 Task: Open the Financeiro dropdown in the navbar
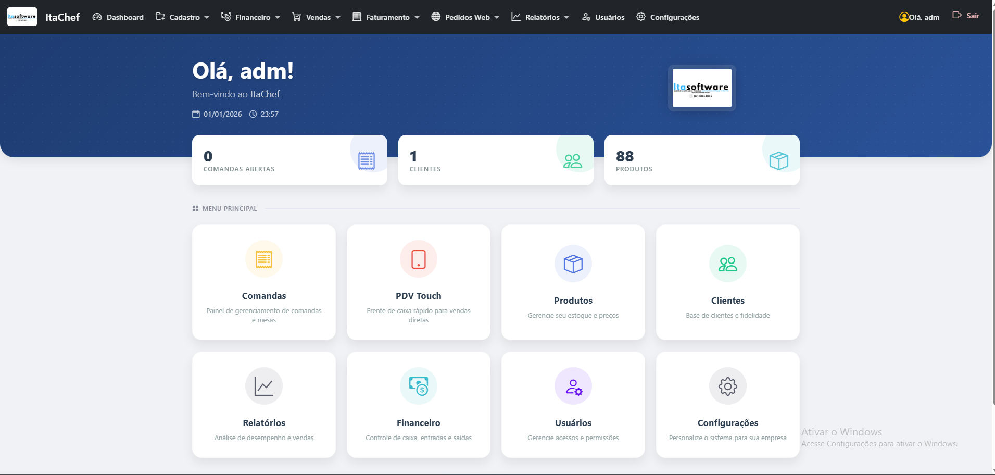tap(251, 17)
